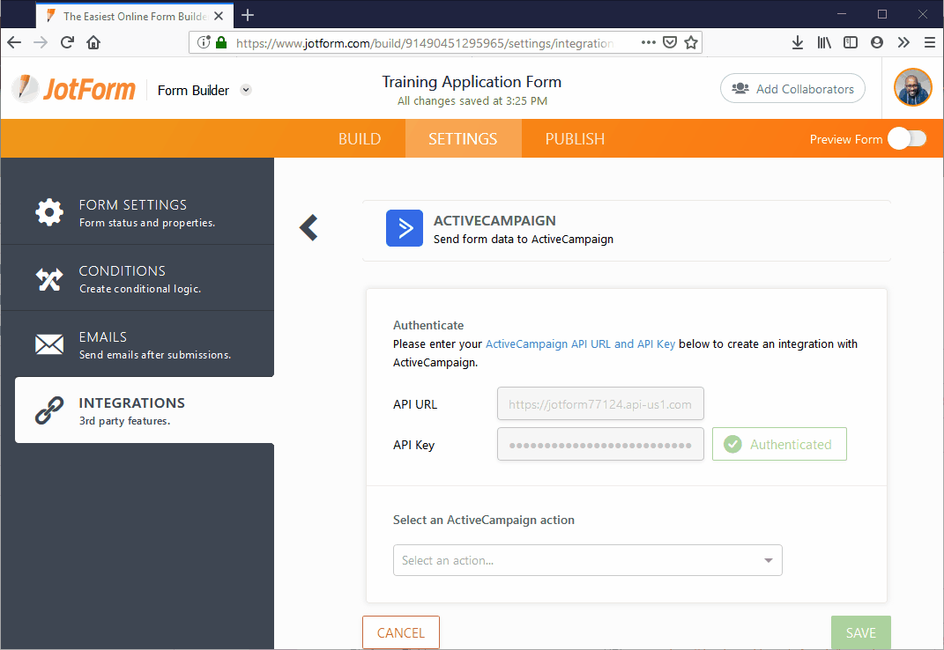This screenshot has height=650, width=944.
Task: Click the ActiveCampaign integration icon
Action: pyautogui.click(x=405, y=228)
